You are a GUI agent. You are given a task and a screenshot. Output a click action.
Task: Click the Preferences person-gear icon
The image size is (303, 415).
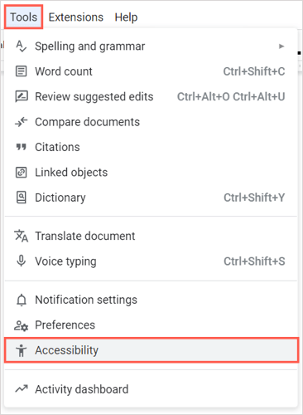pos(22,325)
